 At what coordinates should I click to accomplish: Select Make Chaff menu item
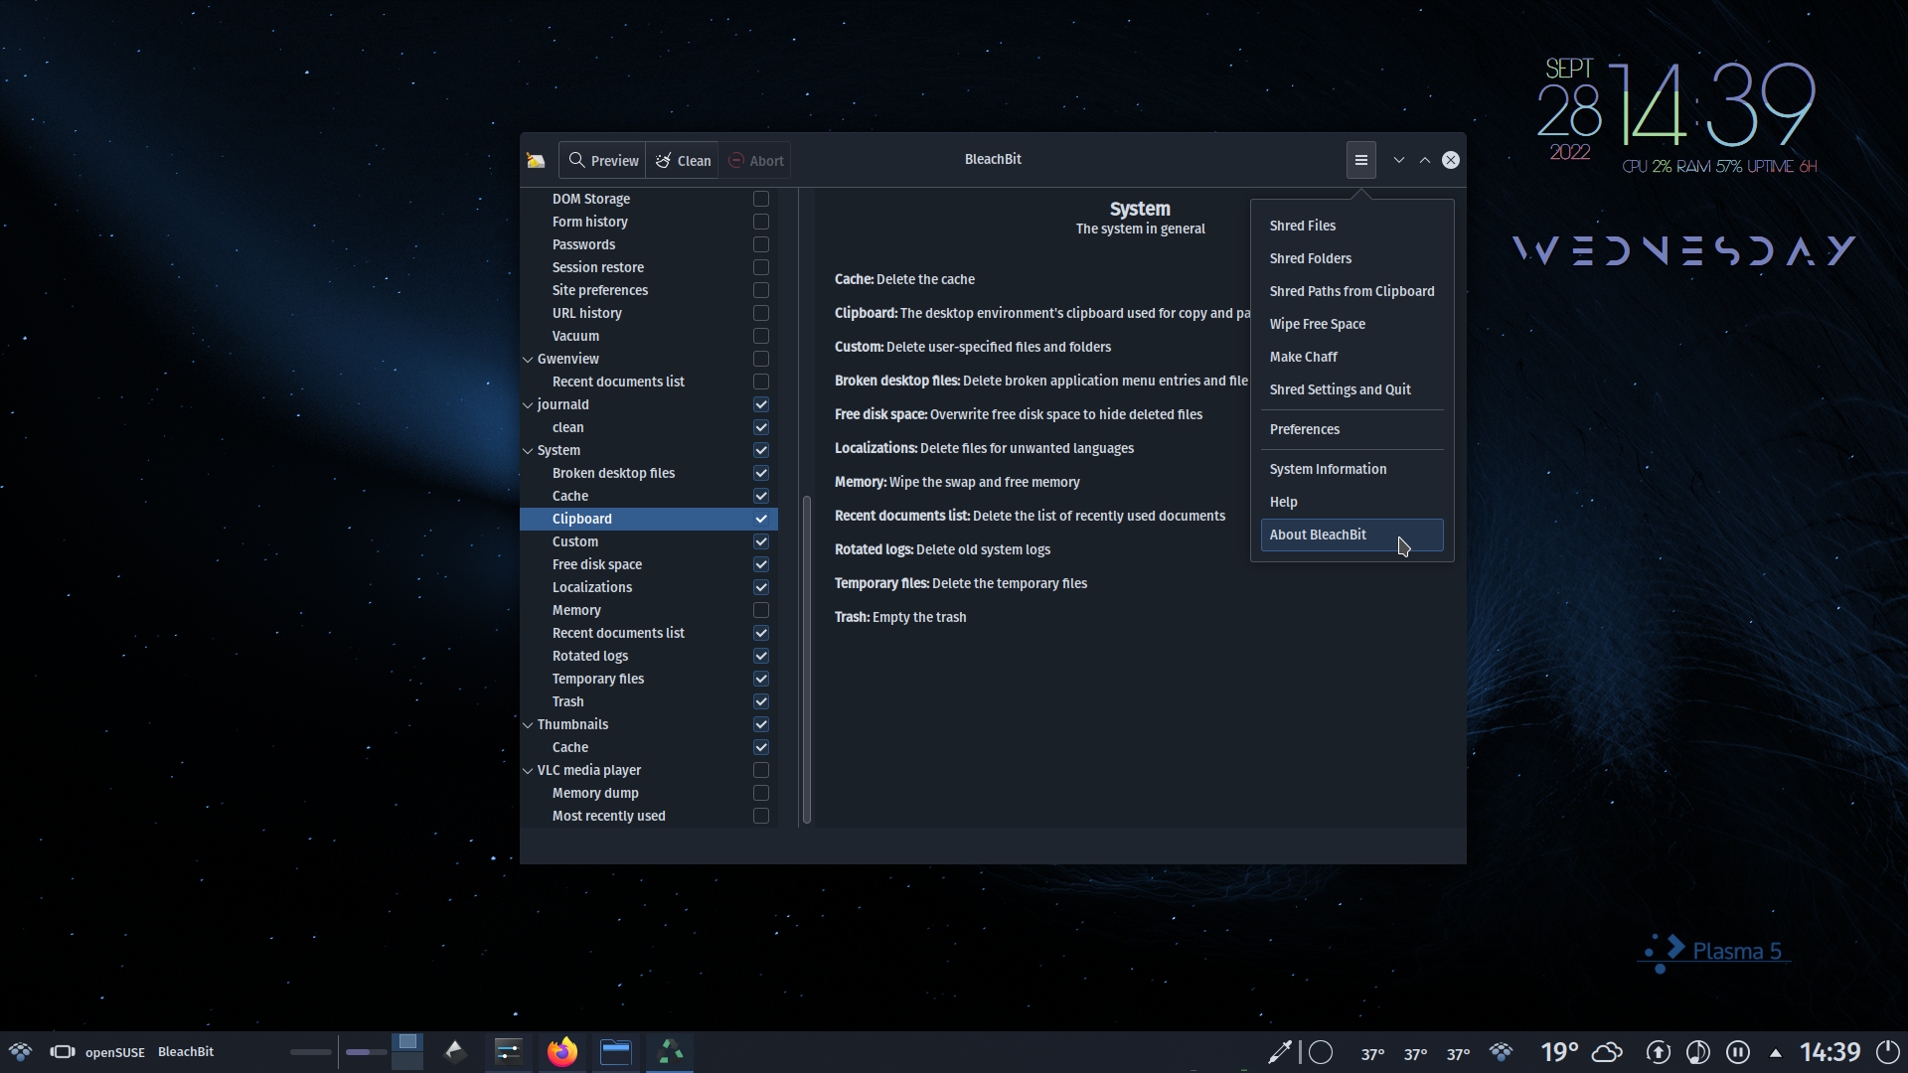(x=1351, y=357)
